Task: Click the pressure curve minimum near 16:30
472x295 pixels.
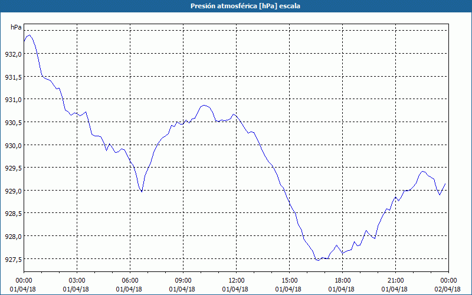Action: [x=318, y=260]
